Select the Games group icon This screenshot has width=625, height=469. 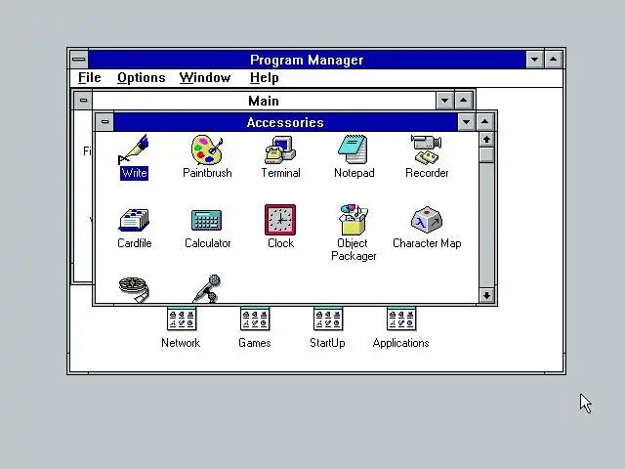coord(255,319)
